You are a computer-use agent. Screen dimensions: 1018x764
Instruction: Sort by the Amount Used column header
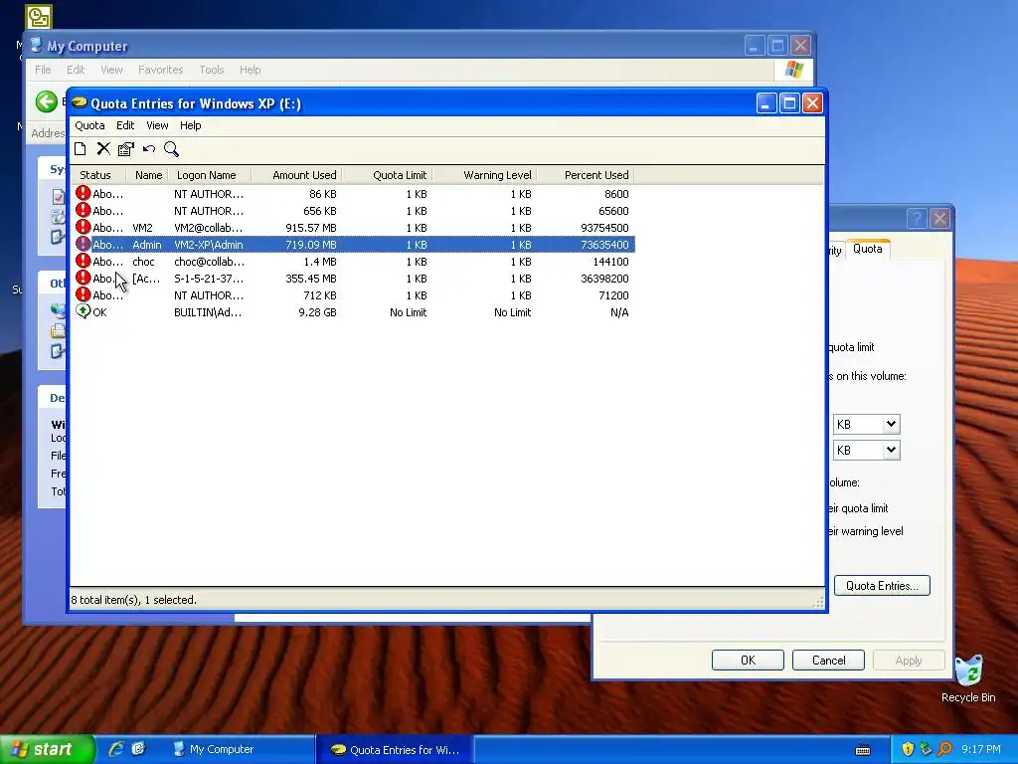(x=296, y=175)
